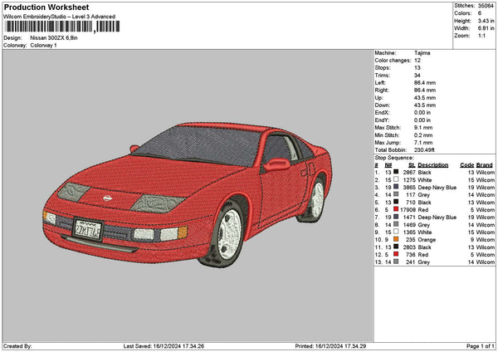Viewport: 498px width, 352px height.
Task: Click the Wilcom EmbroideryStudio Level 3 Advanced line
Action: [60, 17]
